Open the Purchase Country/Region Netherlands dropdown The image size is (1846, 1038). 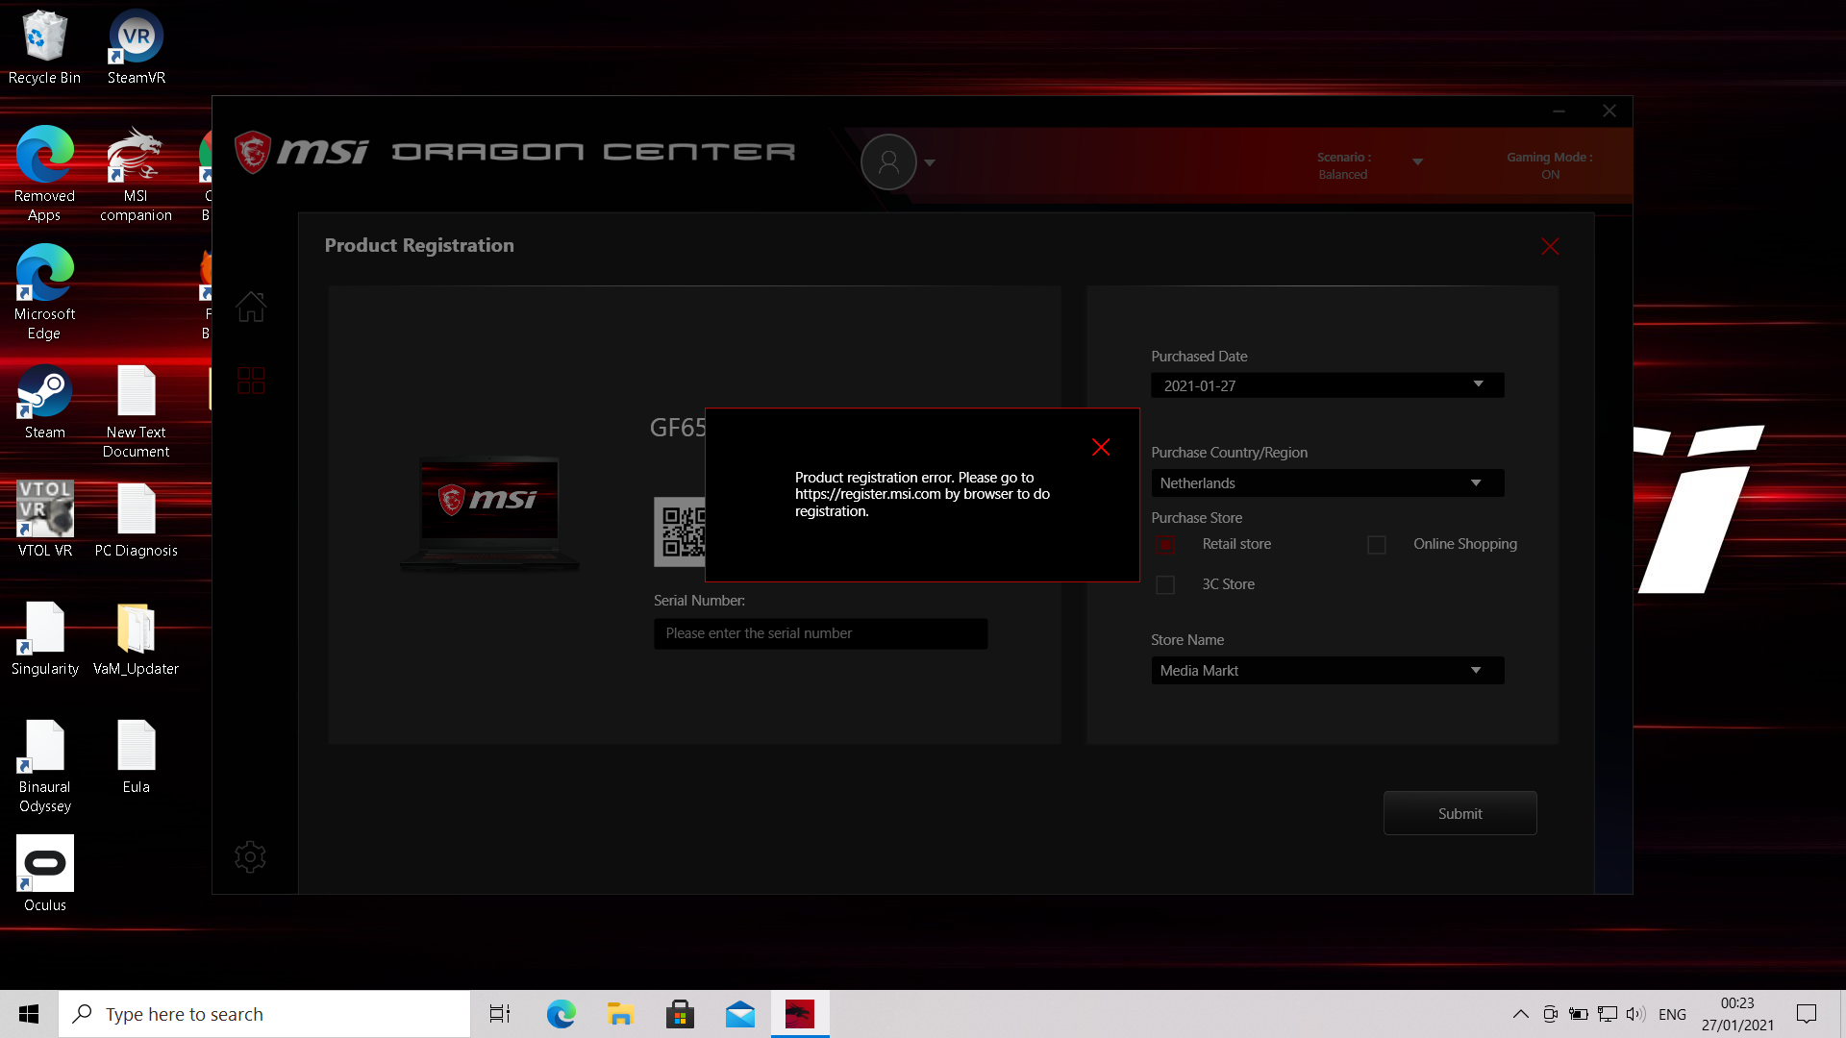coord(1327,482)
